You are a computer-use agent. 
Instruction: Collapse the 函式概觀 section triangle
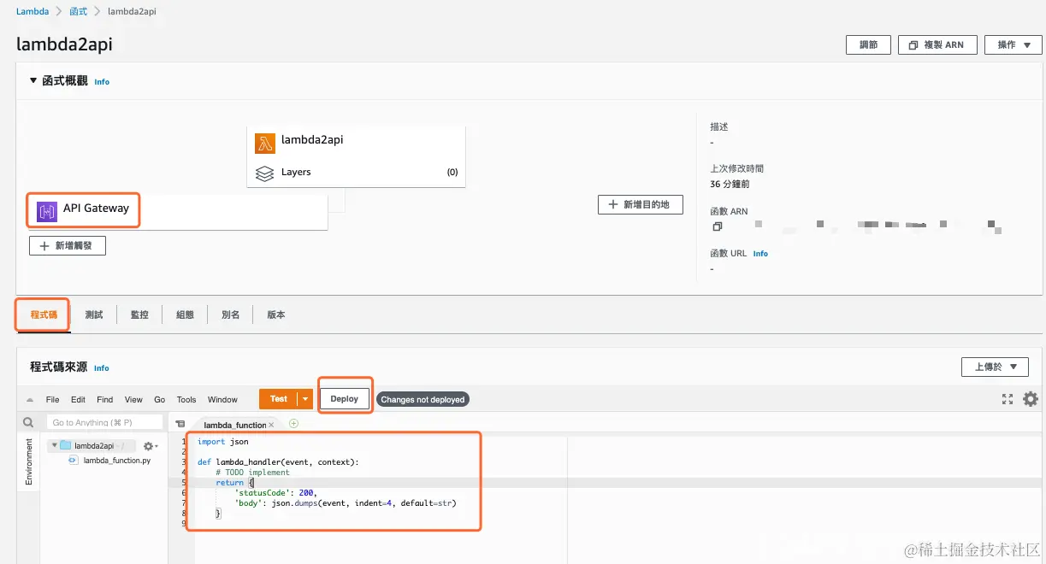point(33,80)
